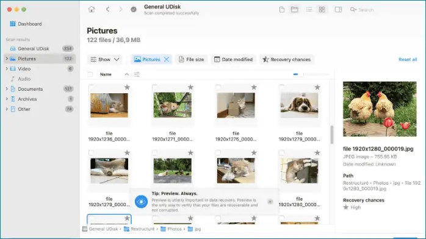The height and width of the screenshot is (239, 426).
Task: Tick the select-all checkbox beside Name
Action: 90,74
